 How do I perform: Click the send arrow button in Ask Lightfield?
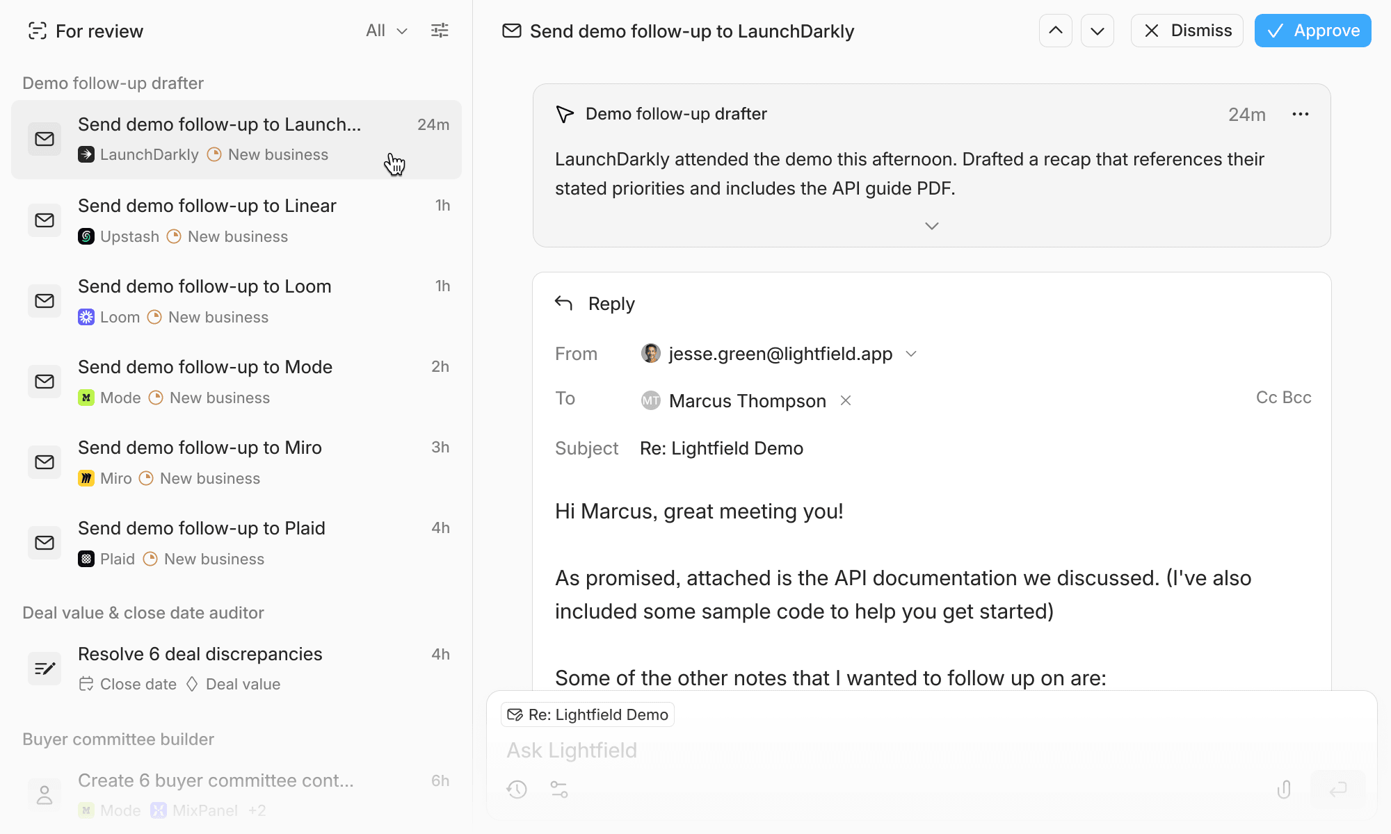[x=1338, y=790]
